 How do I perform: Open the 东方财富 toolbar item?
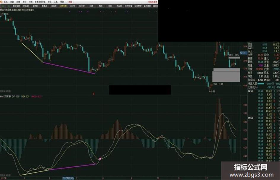pyautogui.click(x=128, y=6)
